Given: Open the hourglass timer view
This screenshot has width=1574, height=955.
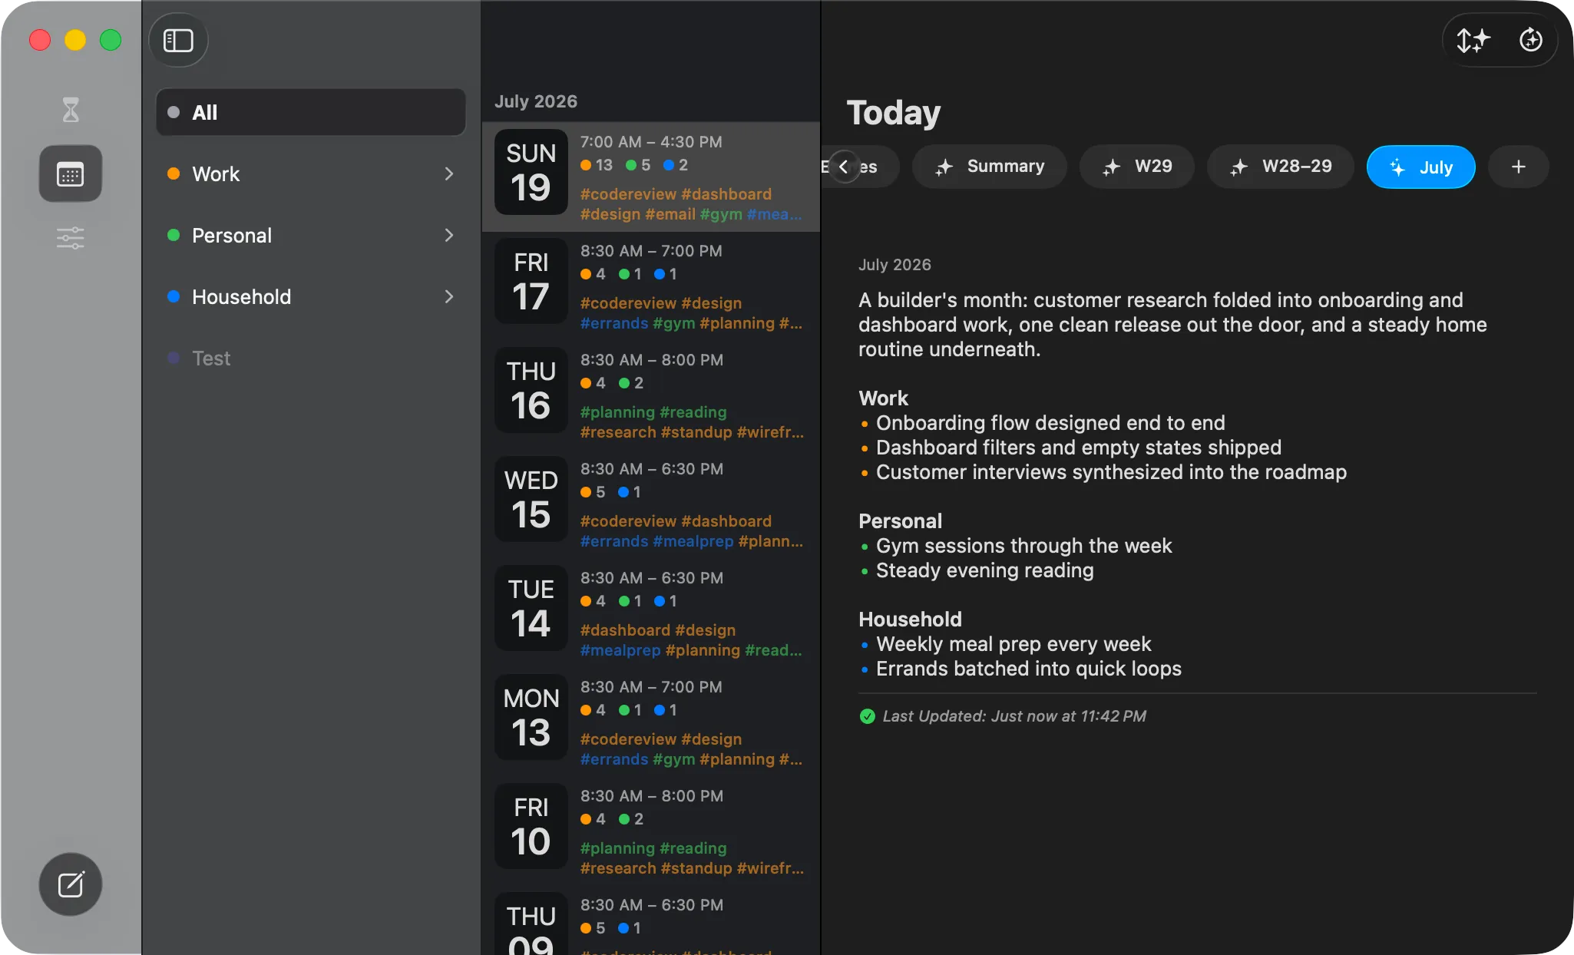Looking at the screenshot, I should pyautogui.click(x=71, y=110).
